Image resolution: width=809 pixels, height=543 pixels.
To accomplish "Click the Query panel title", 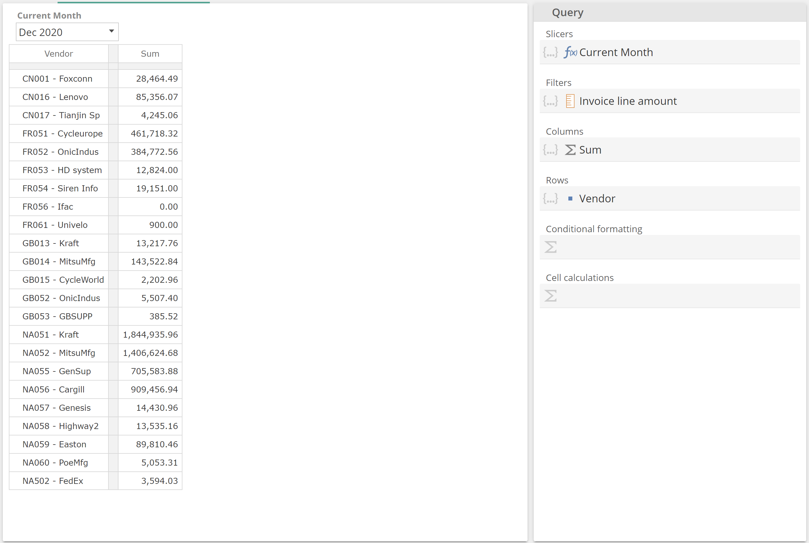I will coord(567,12).
